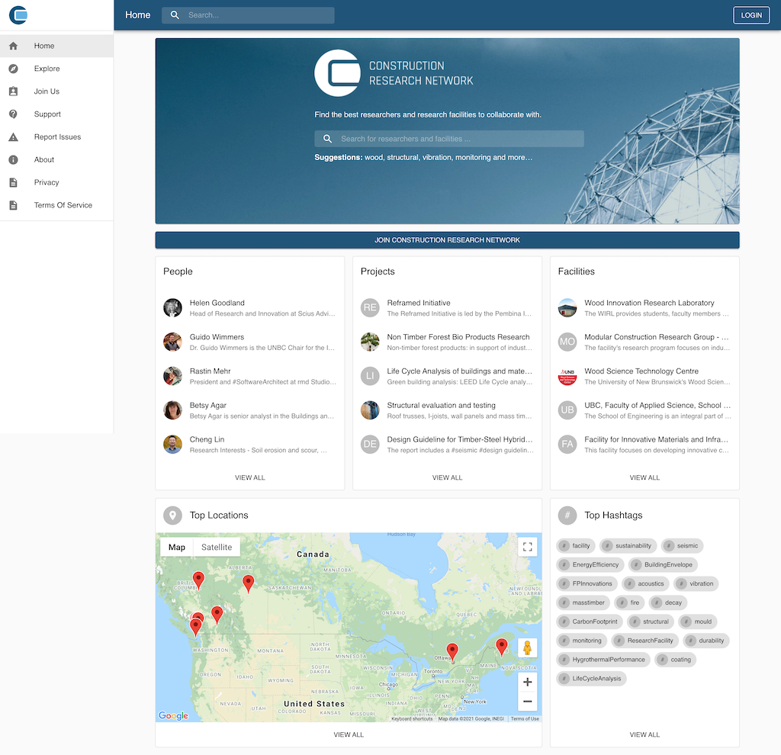
Task: View all Top Locations
Action: [349, 734]
